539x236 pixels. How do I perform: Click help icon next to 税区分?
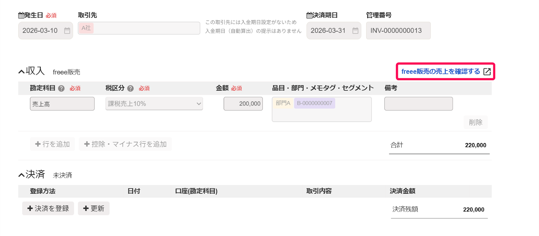[130, 88]
